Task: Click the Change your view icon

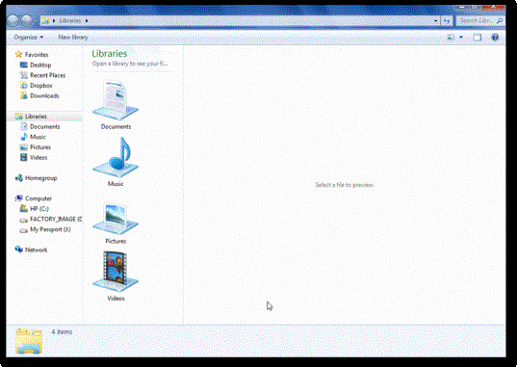Action: (451, 38)
